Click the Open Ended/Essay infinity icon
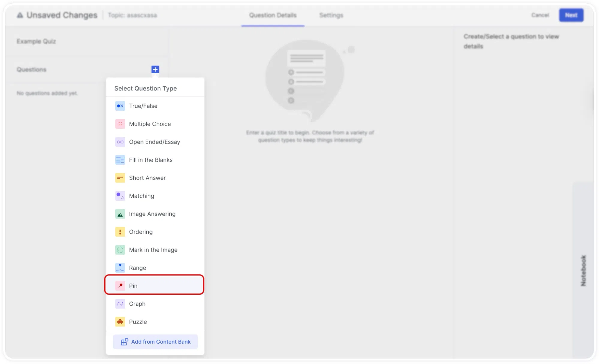This screenshot has width=599, height=364. click(120, 142)
